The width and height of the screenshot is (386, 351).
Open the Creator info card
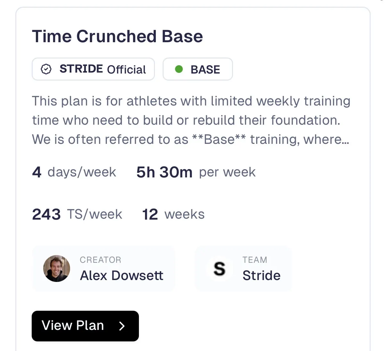click(104, 269)
